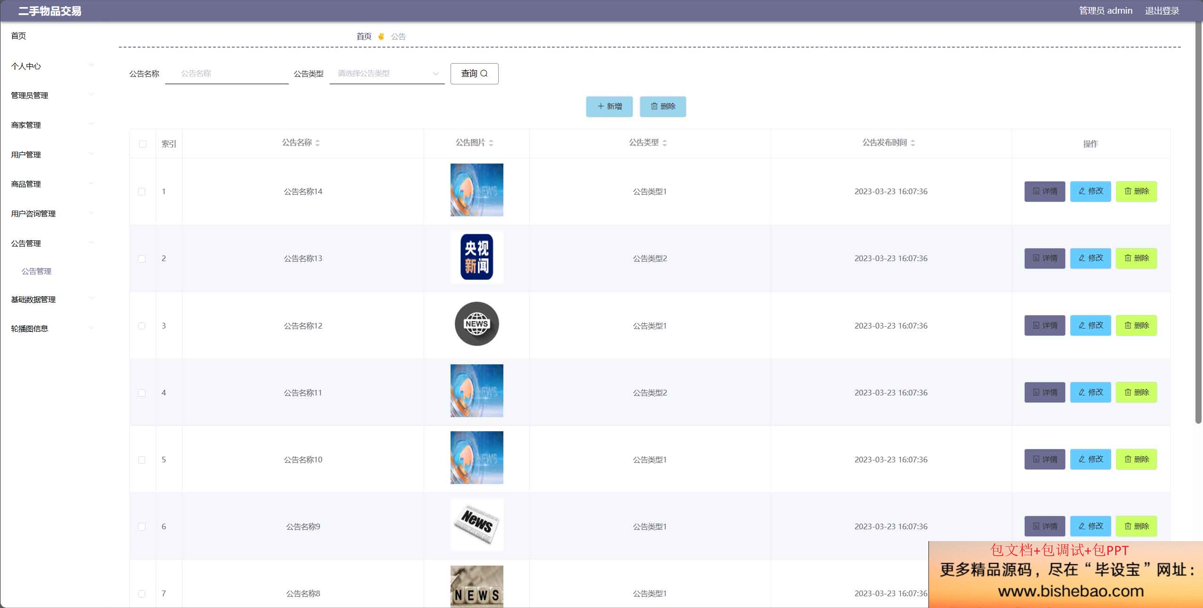Toggle the select-all checkbox in table header
Image resolution: width=1203 pixels, height=608 pixels.
point(143,144)
